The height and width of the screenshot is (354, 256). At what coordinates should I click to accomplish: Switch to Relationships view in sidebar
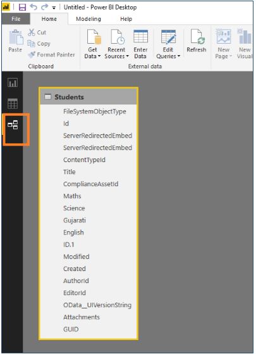pos(13,125)
